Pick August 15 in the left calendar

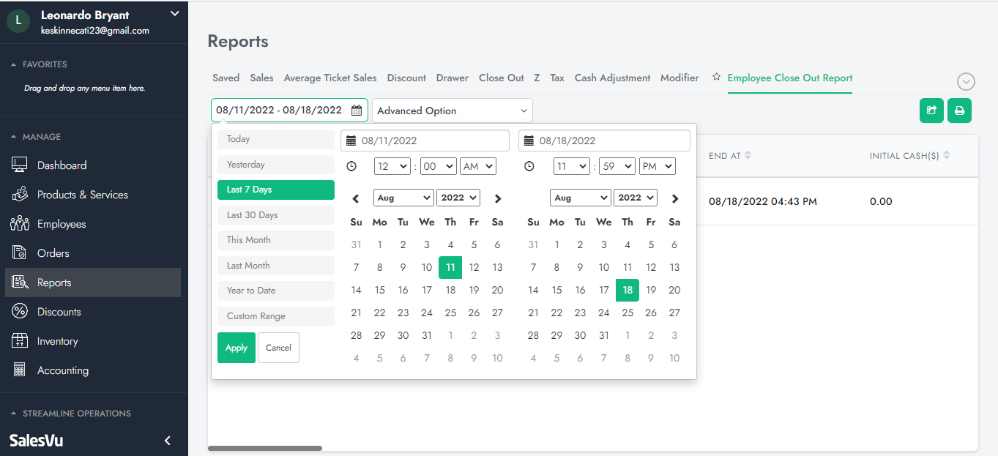(x=379, y=291)
